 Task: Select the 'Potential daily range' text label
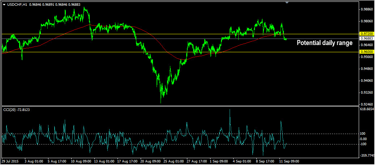coord(324,43)
